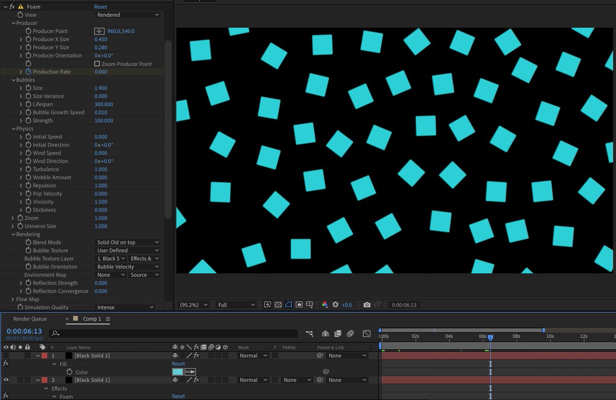Viewport: 616px width, 400px height.
Task: Expand the Flow Map group
Action: coord(13,299)
